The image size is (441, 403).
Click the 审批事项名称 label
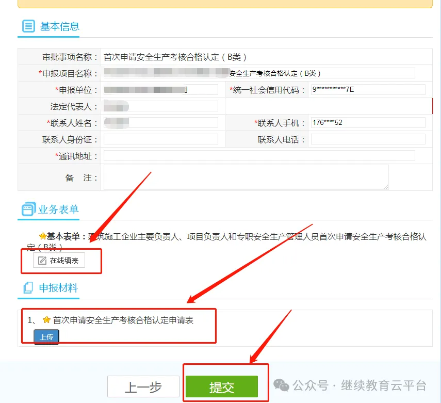coord(70,57)
